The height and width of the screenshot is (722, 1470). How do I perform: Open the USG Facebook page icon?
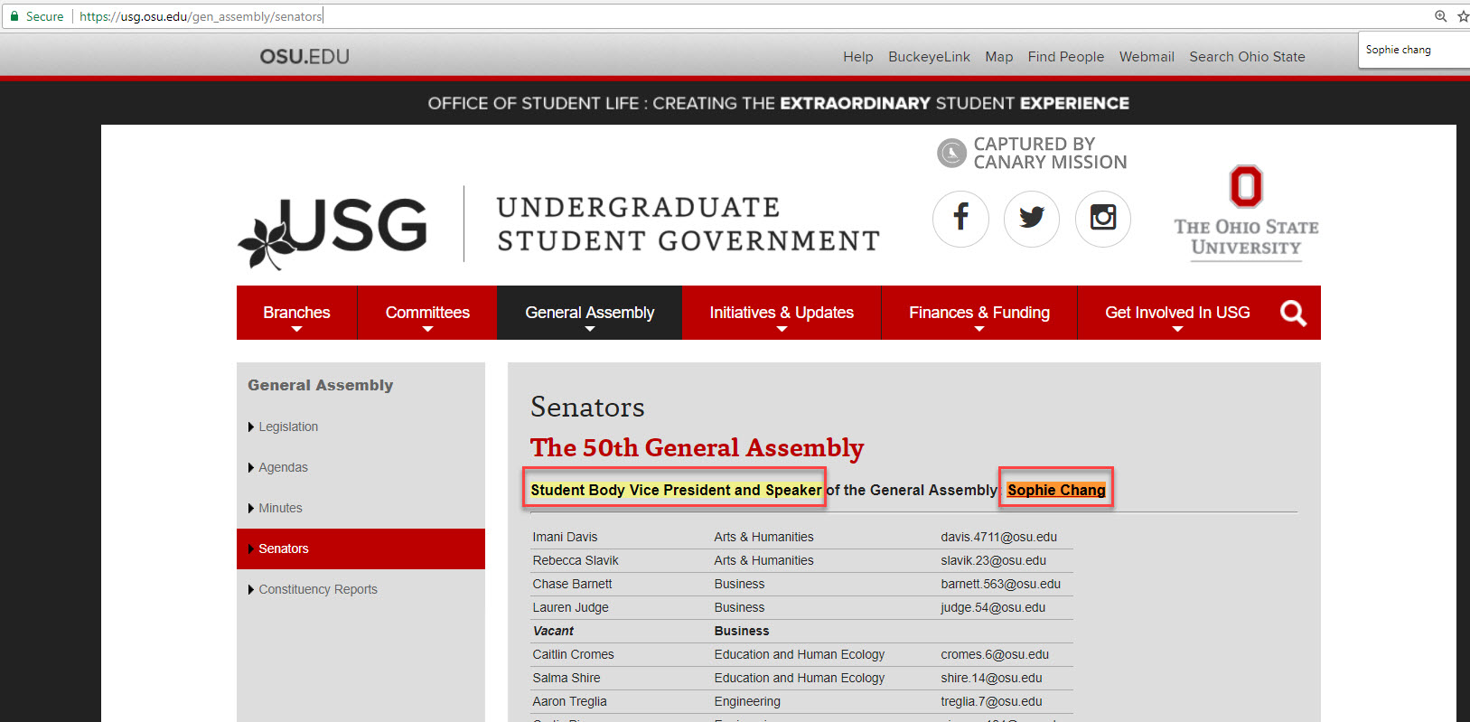960,219
